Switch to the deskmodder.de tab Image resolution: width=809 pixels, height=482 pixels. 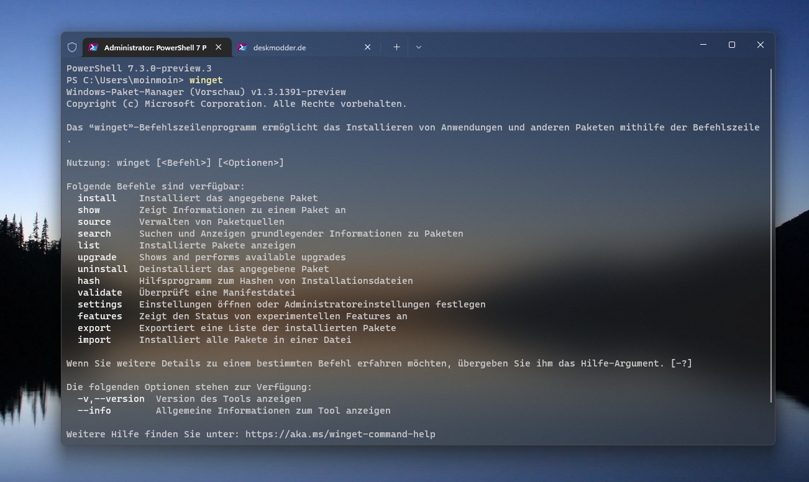pyautogui.click(x=306, y=47)
